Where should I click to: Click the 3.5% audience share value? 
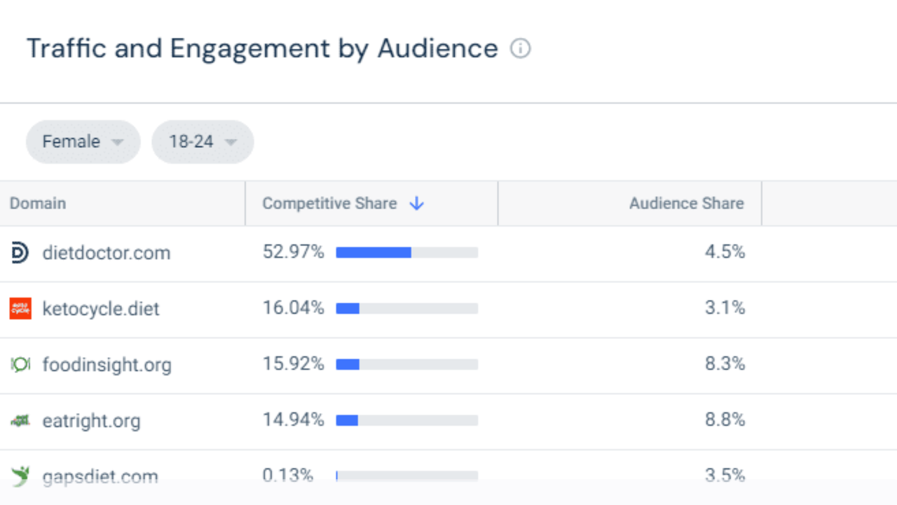click(x=725, y=476)
